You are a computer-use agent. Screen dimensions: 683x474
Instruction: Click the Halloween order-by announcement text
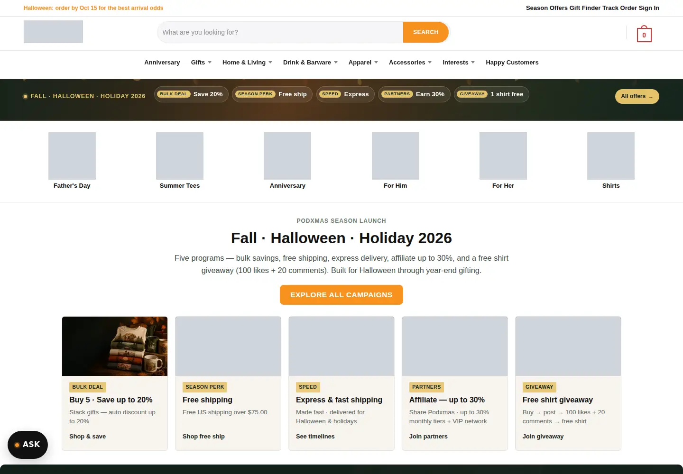(93, 8)
